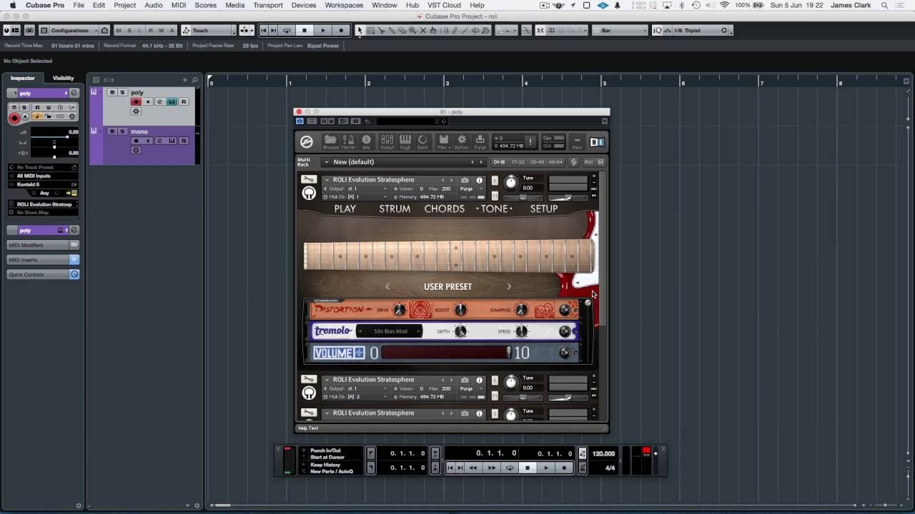Open the SETUP page
915x514 pixels.
(544, 208)
